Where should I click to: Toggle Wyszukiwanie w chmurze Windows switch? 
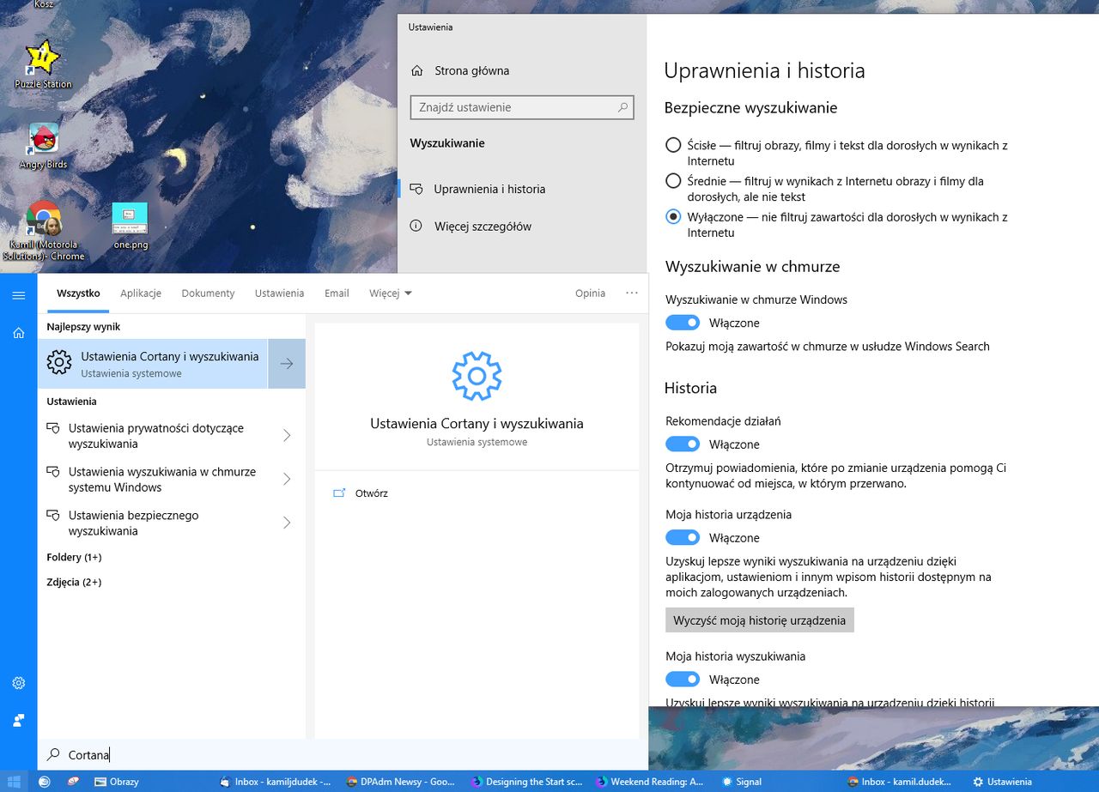(683, 323)
